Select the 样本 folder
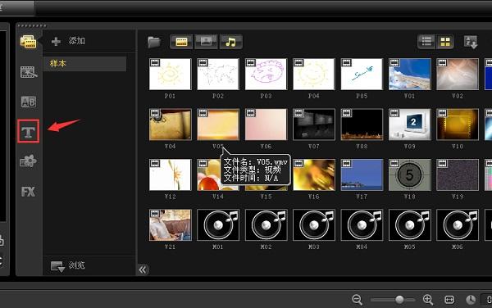This screenshot has width=492, height=308. pos(84,64)
